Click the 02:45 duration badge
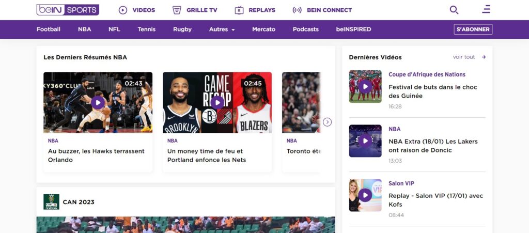Image resolution: width=529 pixels, height=233 pixels. coord(253,83)
